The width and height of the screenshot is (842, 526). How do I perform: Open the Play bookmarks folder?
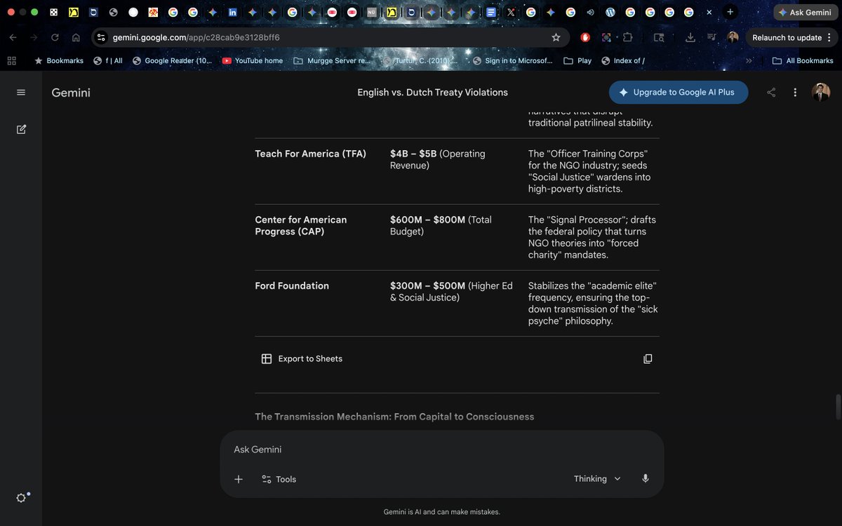pyautogui.click(x=577, y=60)
